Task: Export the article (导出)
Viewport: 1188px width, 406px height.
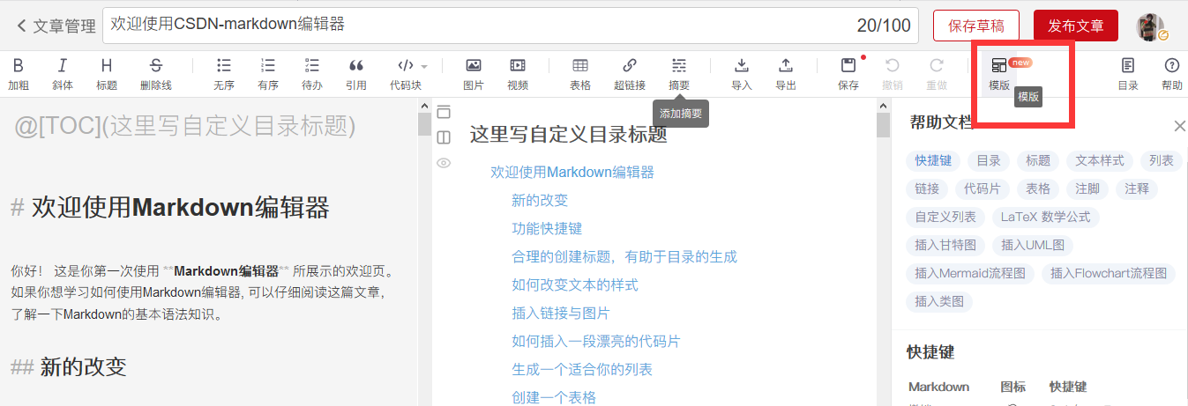Action: tap(786, 74)
